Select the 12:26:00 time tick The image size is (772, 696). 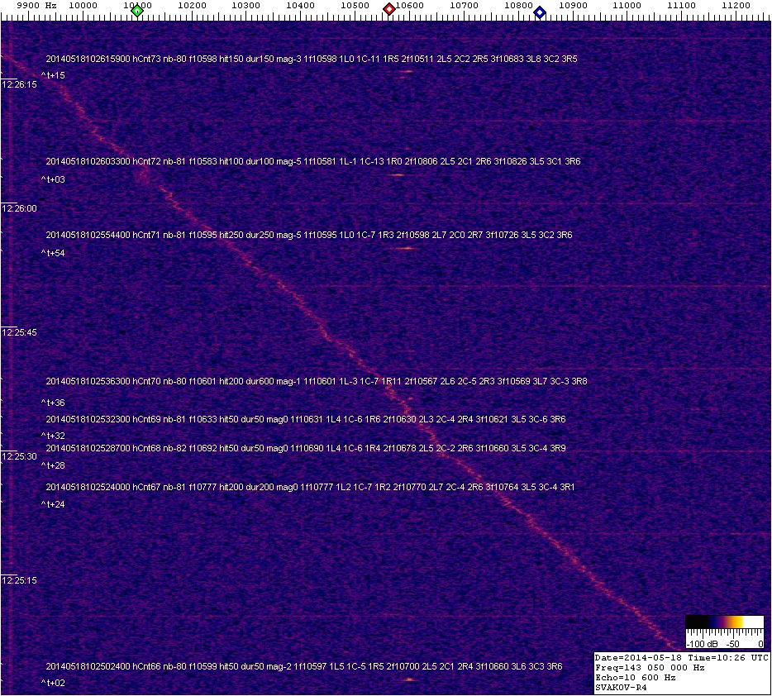click(19, 208)
